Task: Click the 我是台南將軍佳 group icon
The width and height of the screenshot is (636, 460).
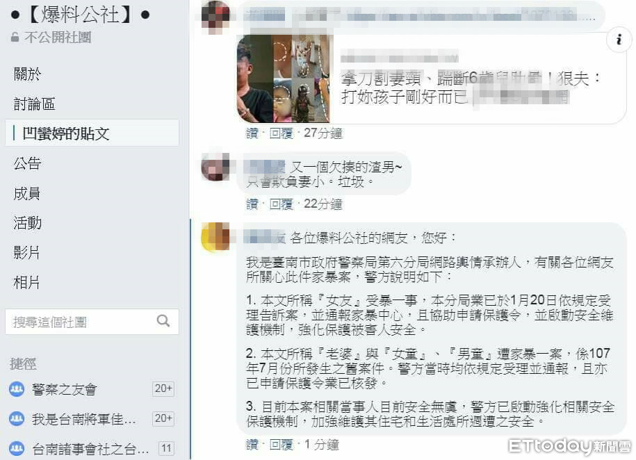Action: click(17, 418)
